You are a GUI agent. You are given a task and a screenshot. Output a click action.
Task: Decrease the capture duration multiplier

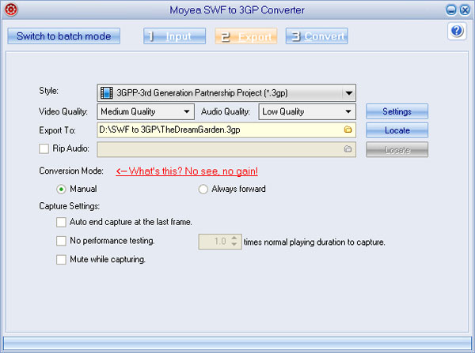click(234, 244)
